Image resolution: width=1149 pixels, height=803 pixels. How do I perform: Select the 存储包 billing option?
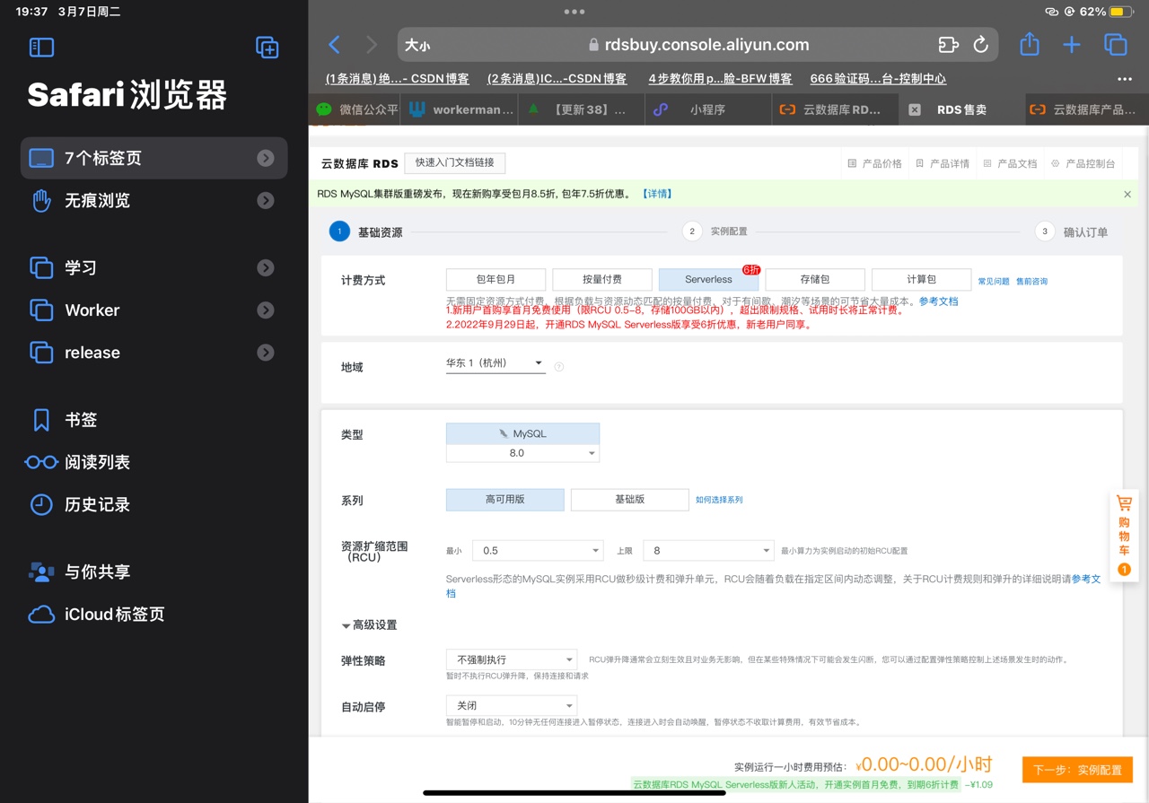click(815, 279)
